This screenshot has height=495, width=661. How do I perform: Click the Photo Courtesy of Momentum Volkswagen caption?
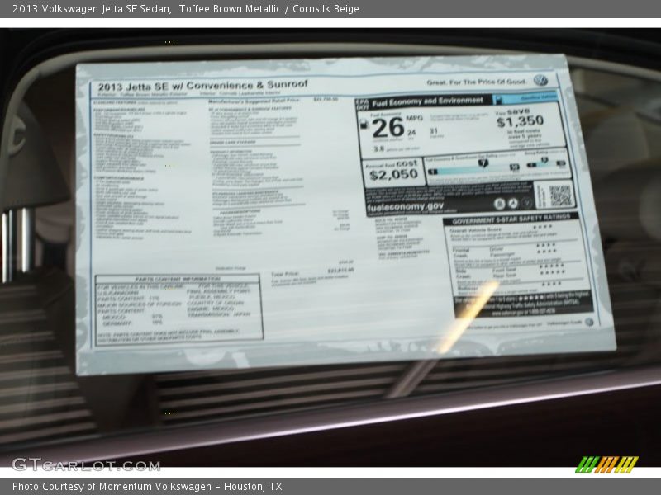[147, 487]
